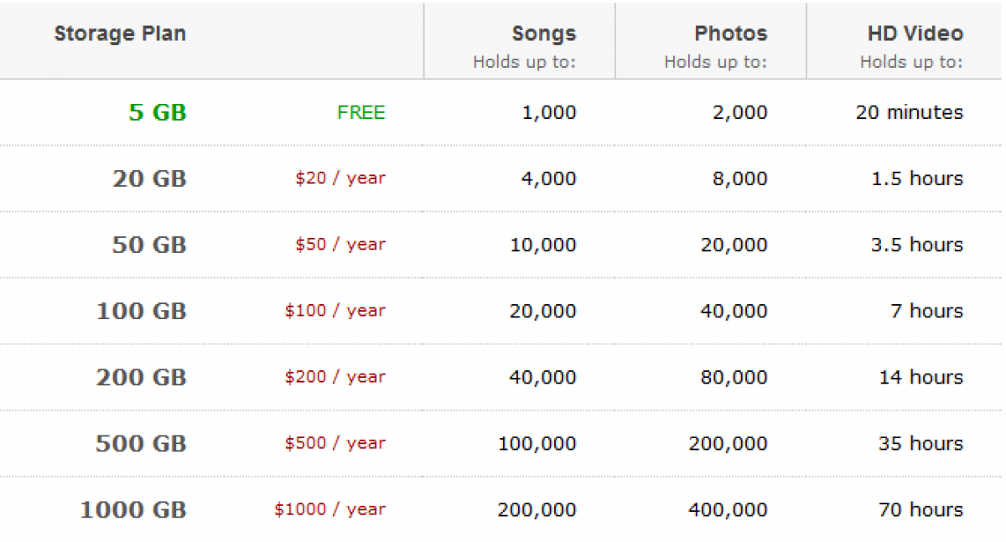Viewport: 1006px width, 542px height.
Task: Select the 5 GB storage plan
Action: (x=158, y=113)
